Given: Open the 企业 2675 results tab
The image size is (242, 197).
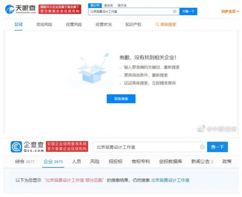Looking at the screenshot, I should coord(53,161).
